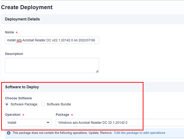Click the Software Bundle label text
This screenshot has width=184, height=139.
[x=59, y=104]
